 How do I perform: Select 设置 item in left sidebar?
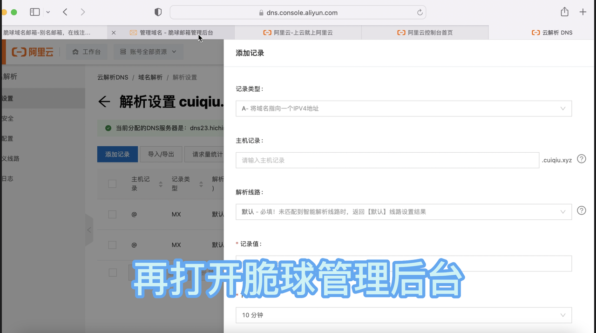[x=43, y=98]
